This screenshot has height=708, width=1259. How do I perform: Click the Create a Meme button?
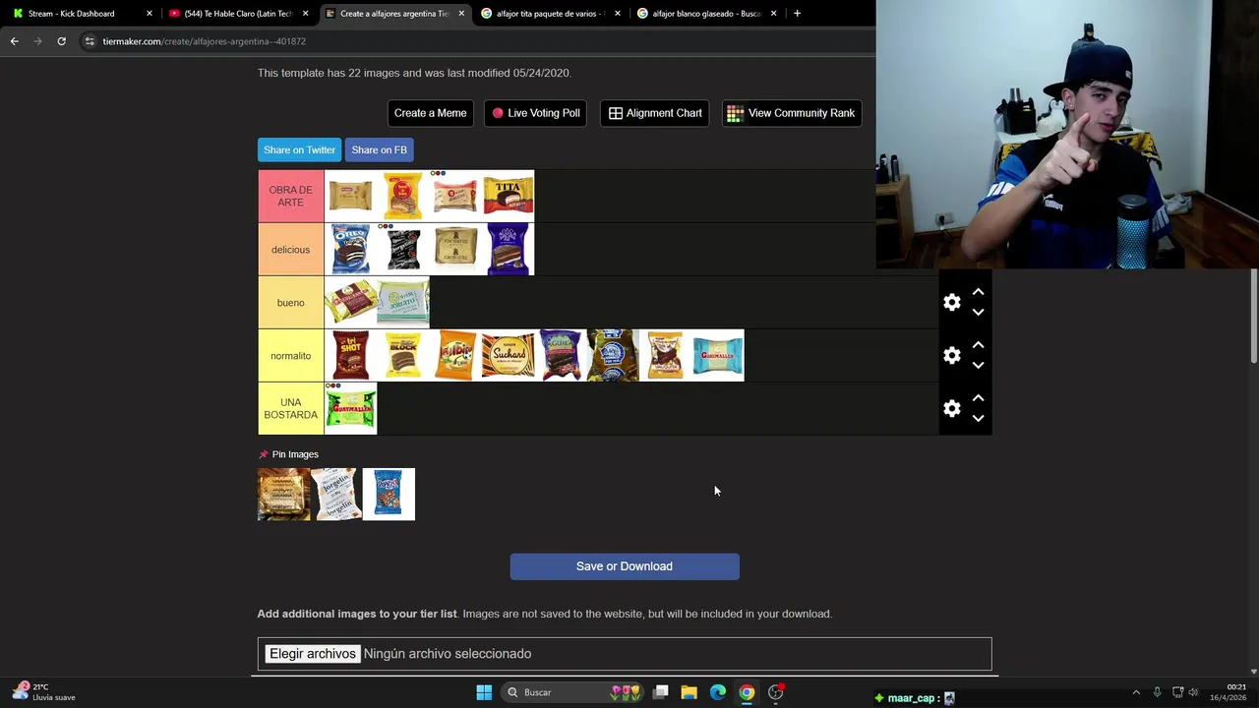tap(430, 113)
